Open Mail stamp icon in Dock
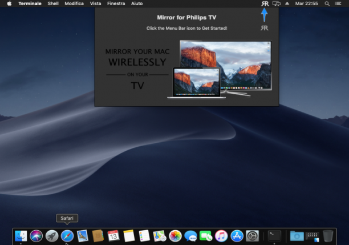The width and height of the screenshot is (349, 245). (x=83, y=236)
